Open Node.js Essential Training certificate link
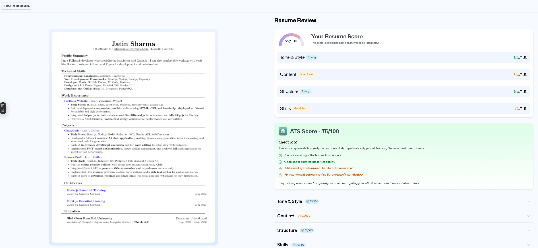The width and height of the screenshot is (538, 248). (x=86, y=190)
